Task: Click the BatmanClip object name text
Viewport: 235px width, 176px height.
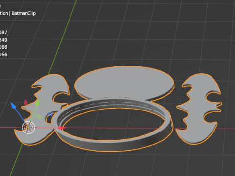Action: pyautogui.click(x=23, y=13)
